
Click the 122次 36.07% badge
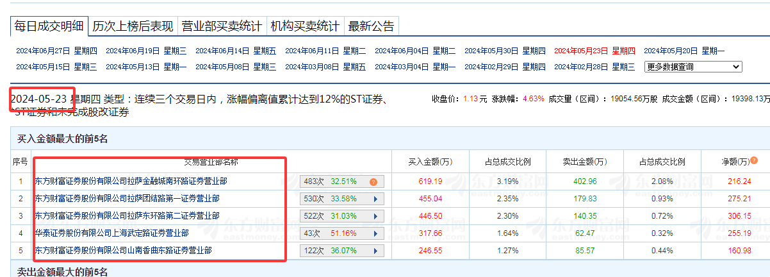click(342, 251)
